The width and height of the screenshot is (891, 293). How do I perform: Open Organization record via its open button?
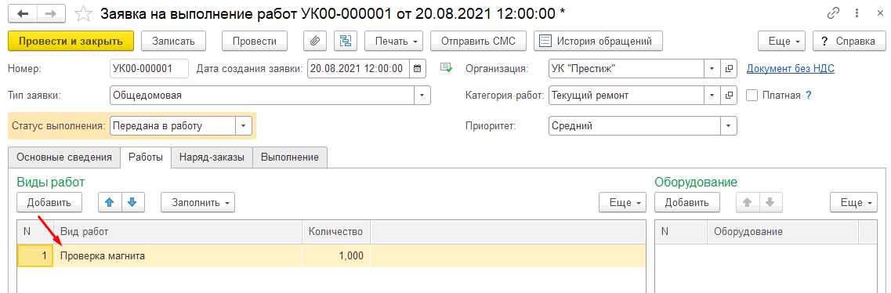(729, 69)
